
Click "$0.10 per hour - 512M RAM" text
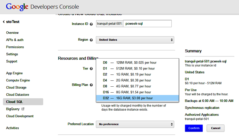[x=203, y=83]
